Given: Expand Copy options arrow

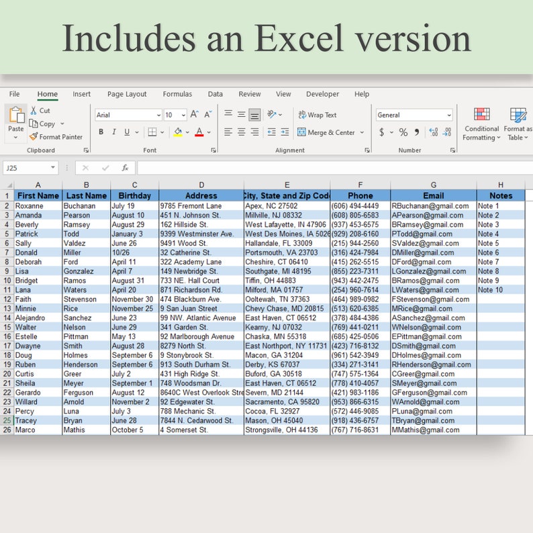Looking at the screenshot, I should pos(62,124).
